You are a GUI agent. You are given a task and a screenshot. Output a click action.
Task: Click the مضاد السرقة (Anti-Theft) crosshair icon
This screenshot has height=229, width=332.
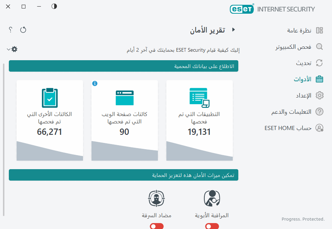(x=156, y=198)
